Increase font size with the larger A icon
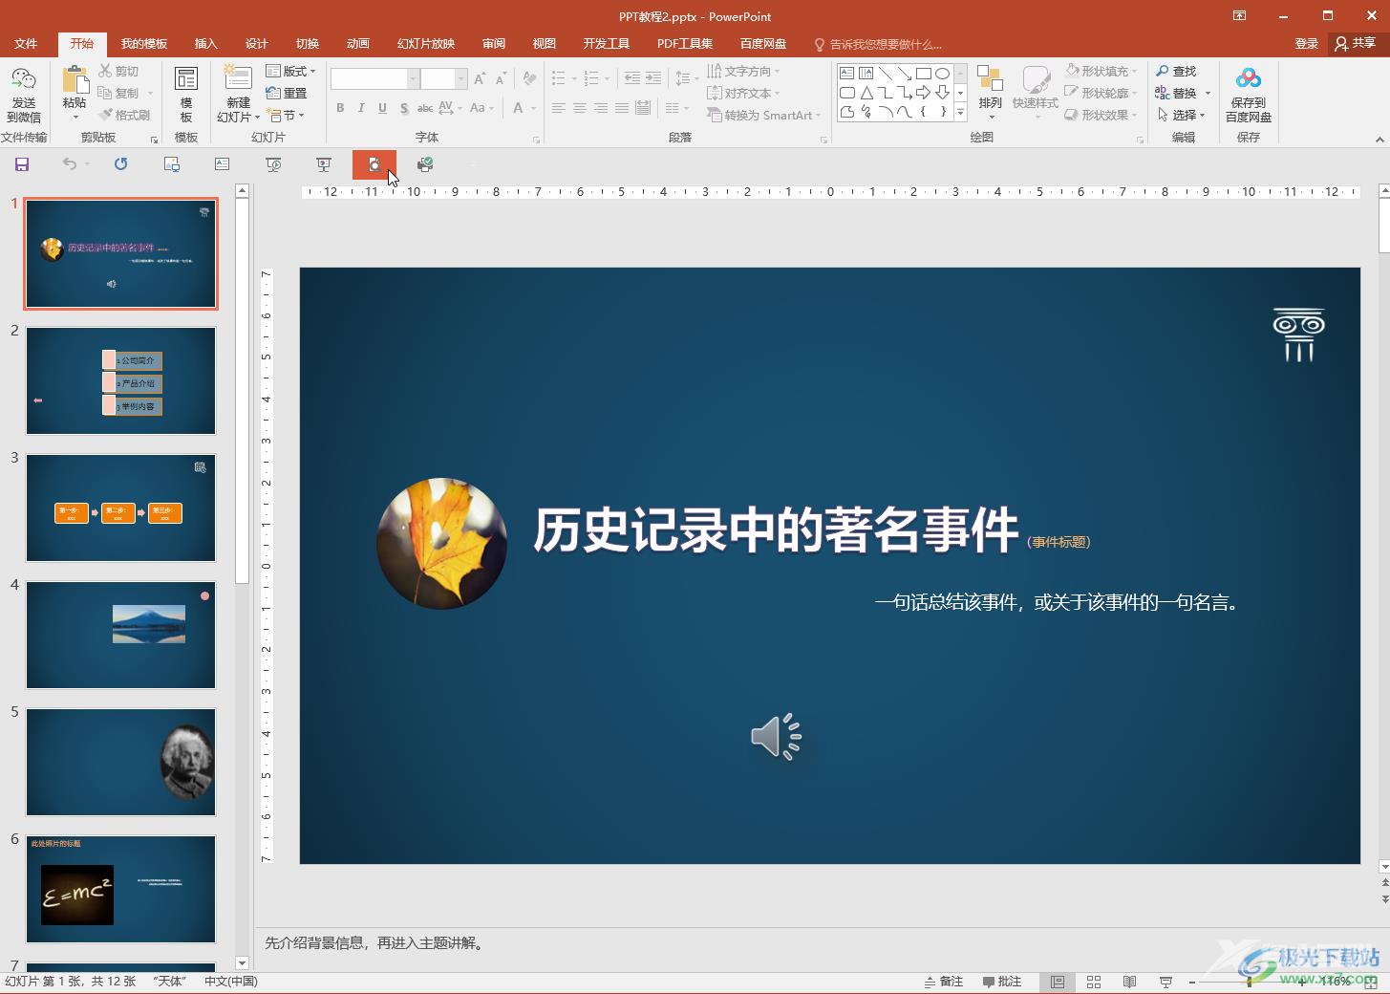The width and height of the screenshot is (1390, 994). [480, 79]
